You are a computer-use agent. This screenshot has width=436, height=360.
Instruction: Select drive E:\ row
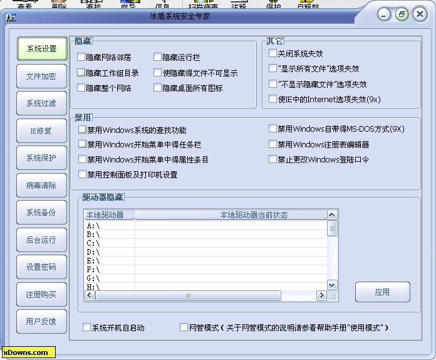click(x=205, y=261)
